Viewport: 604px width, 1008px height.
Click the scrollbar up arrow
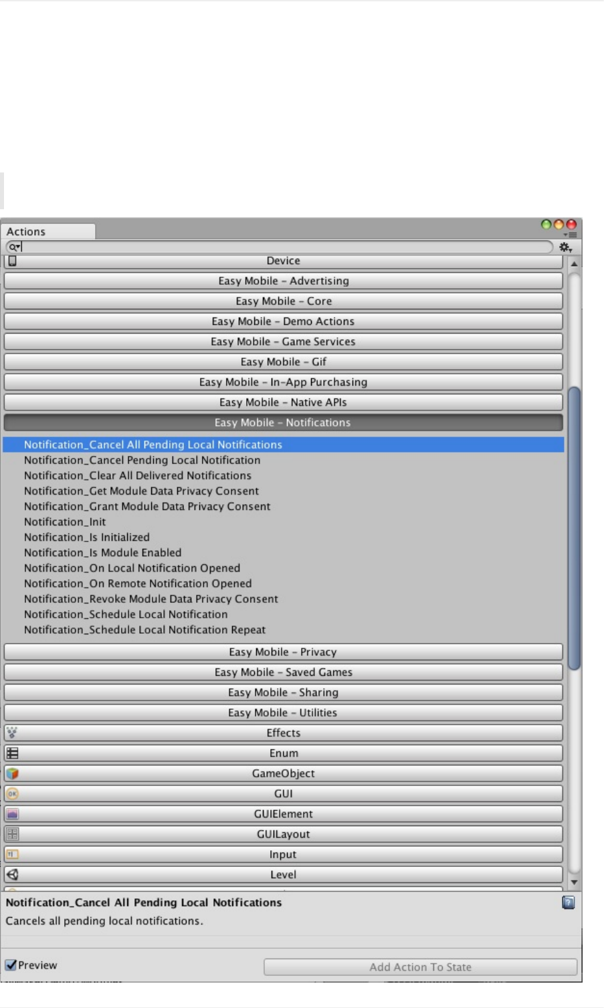pyautogui.click(x=574, y=263)
